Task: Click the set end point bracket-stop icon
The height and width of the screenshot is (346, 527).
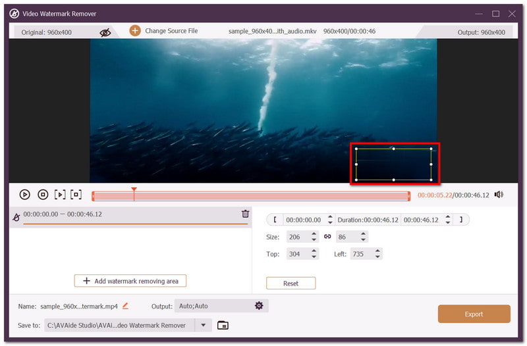Action: tap(76, 194)
